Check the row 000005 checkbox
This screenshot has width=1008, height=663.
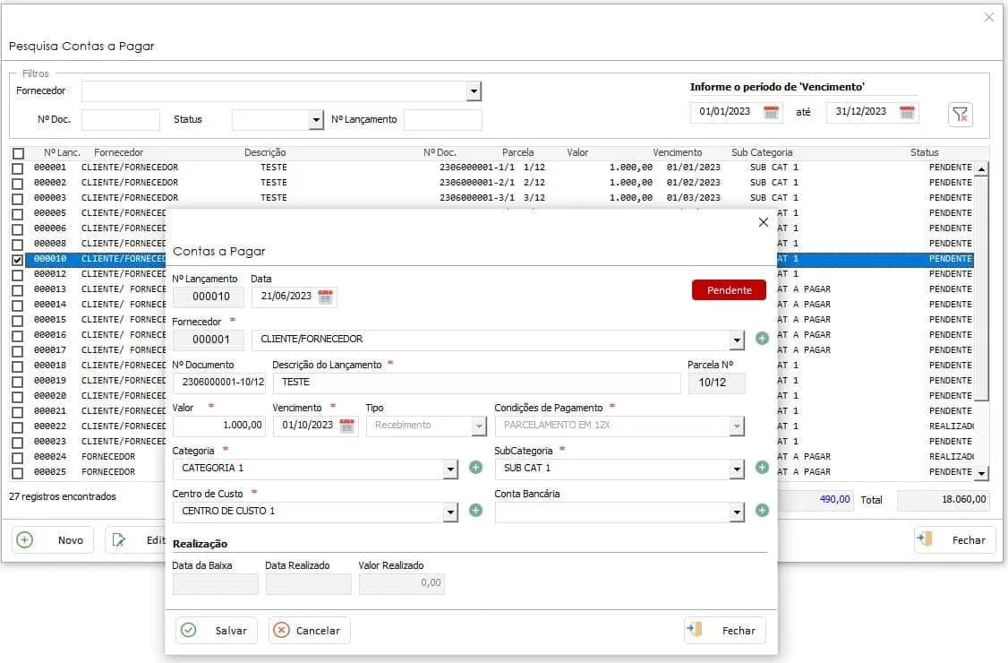(x=18, y=214)
